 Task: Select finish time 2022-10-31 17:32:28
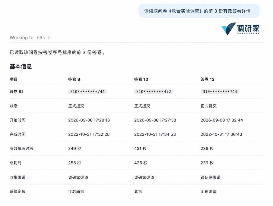click(x=89, y=134)
